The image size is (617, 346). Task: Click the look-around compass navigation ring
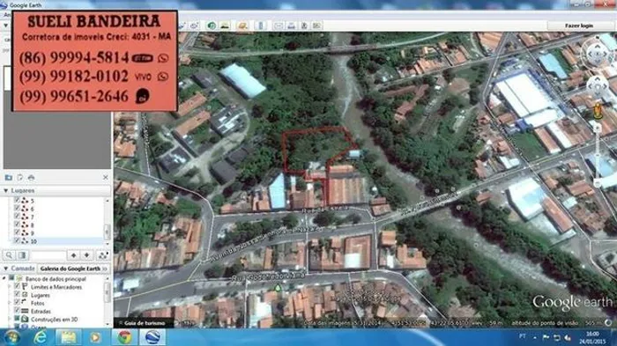click(597, 54)
